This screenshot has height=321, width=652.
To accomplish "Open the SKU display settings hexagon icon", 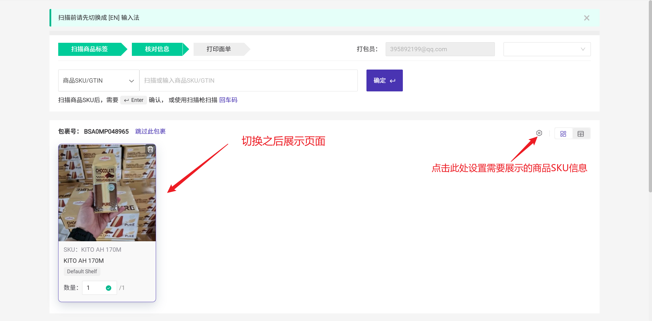I will (539, 133).
